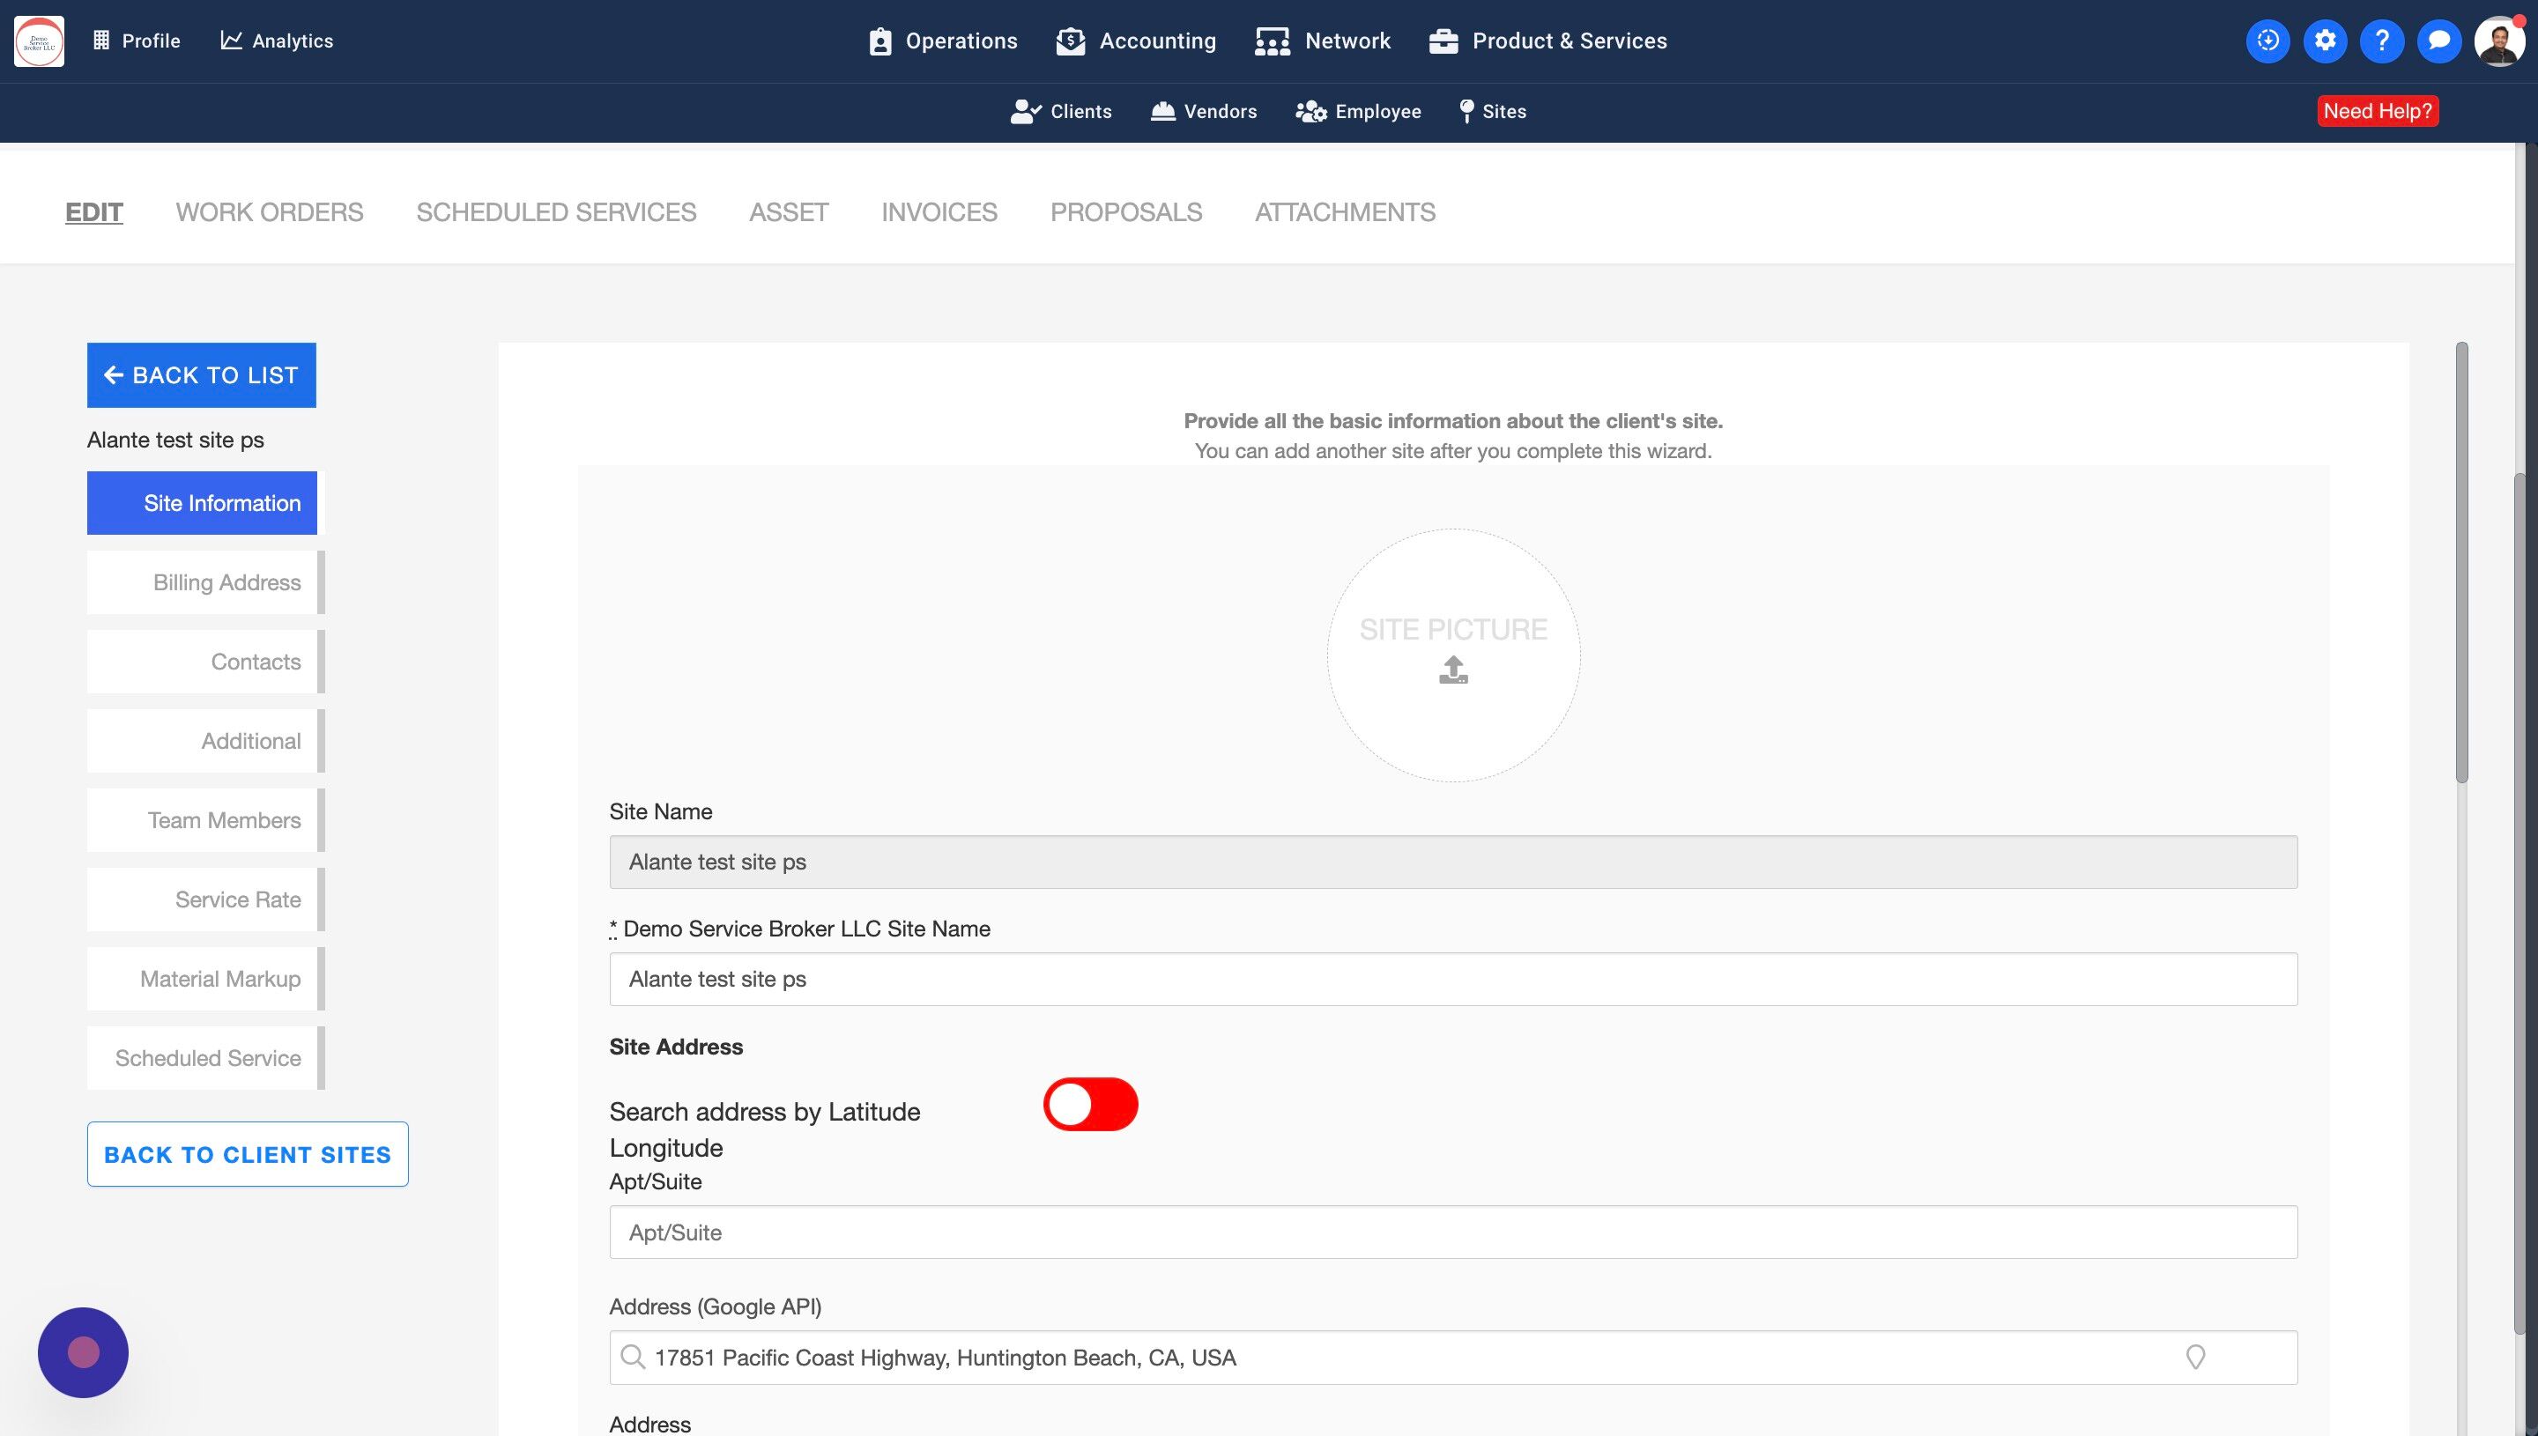Toggle Search address by Latitude Longitude

click(x=1090, y=1104)
